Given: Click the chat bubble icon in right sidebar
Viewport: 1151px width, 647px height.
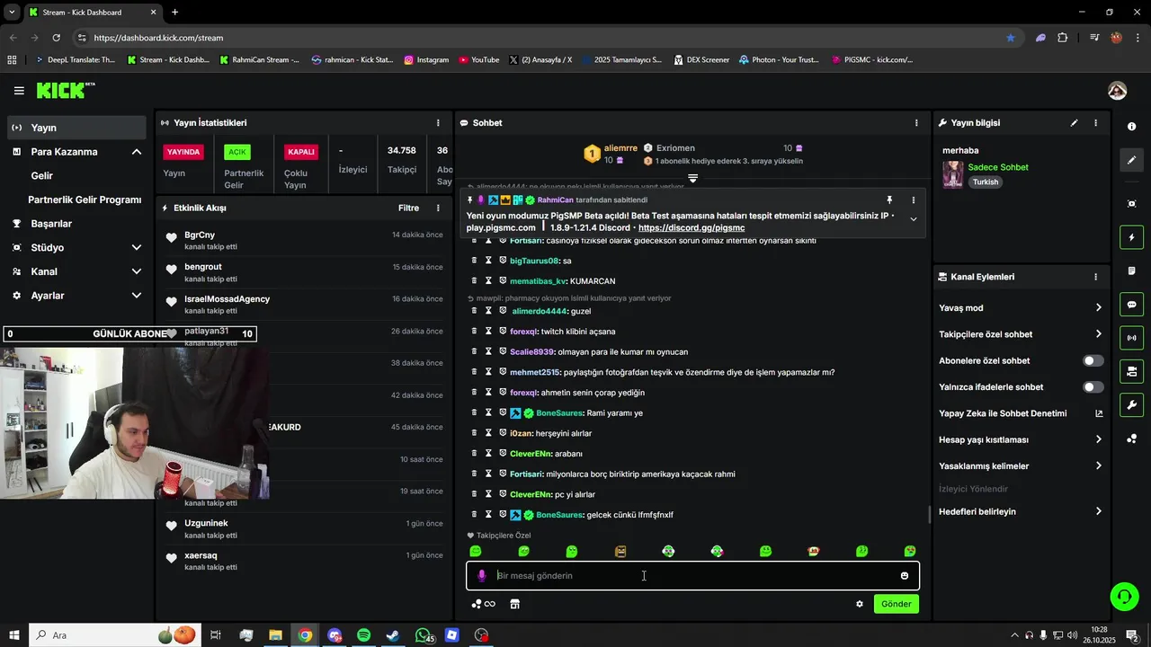Looking at the screenshot, I should 1132,305.
